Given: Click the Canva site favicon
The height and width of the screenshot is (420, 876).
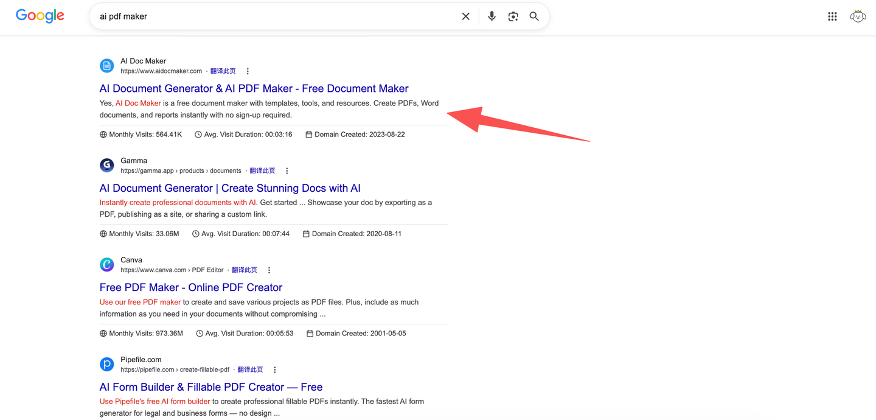Looking at the screenshot, I should tap(107, 264).
